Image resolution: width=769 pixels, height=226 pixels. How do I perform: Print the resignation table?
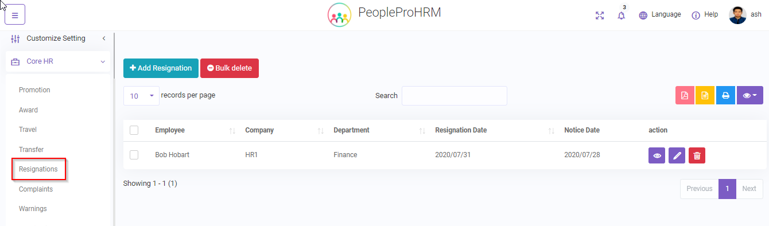click(725, 96)
